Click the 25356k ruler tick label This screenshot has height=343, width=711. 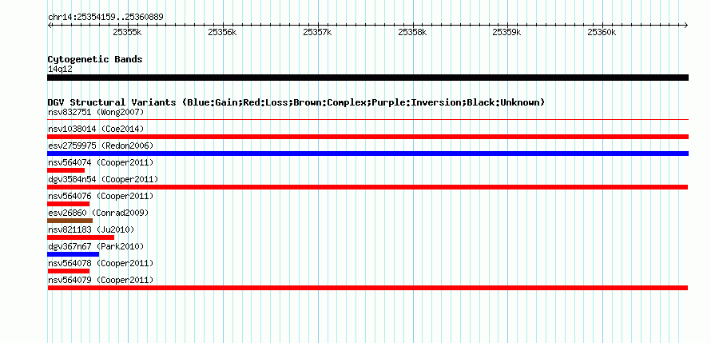(x=222, y=32)
